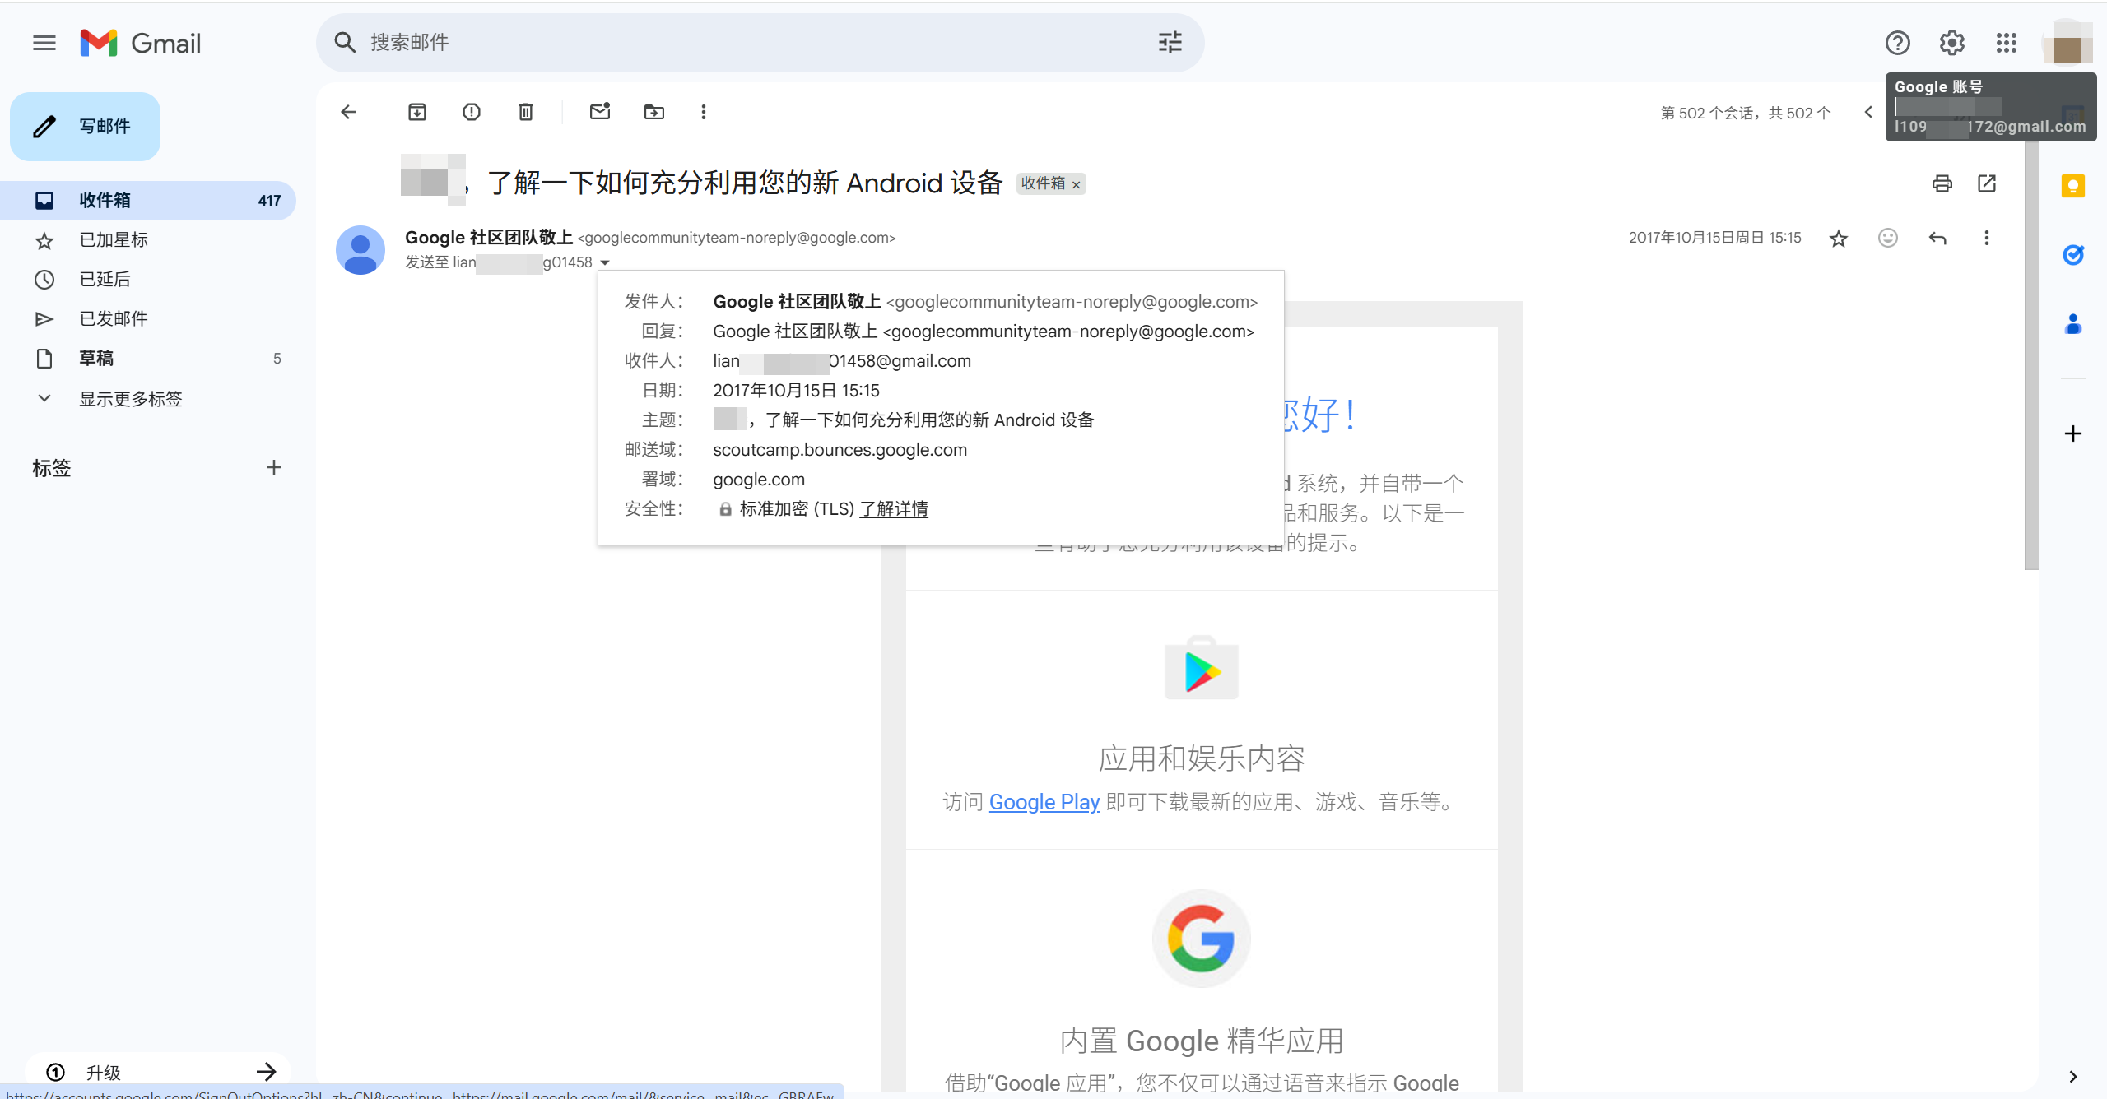The width and height of the screenshot is (2107, 1099).
Task: Click the 第 502 个会话 counter text
Action: point(1746,113)
